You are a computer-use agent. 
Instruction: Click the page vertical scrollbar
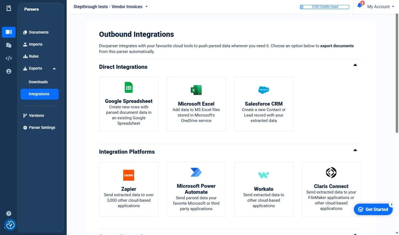pos(397,73)
